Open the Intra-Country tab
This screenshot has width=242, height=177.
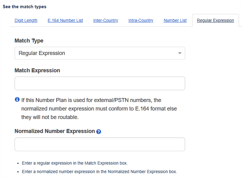click(x=141, y=20)
